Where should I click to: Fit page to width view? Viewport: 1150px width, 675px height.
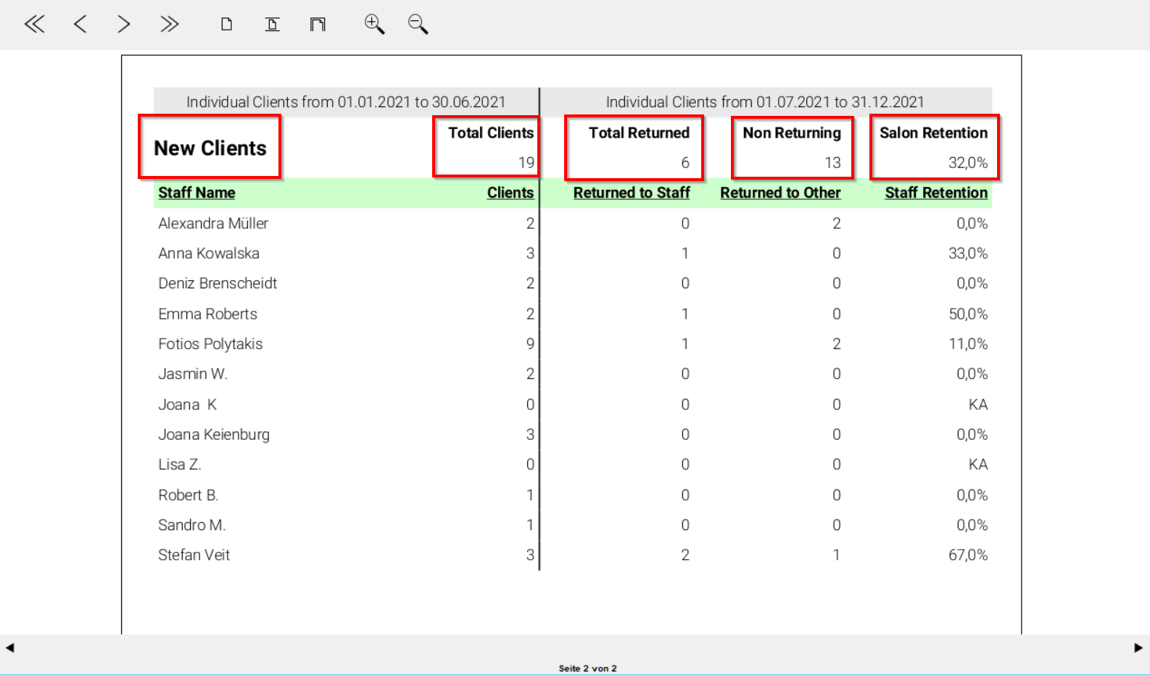click(x=318, y=25)
